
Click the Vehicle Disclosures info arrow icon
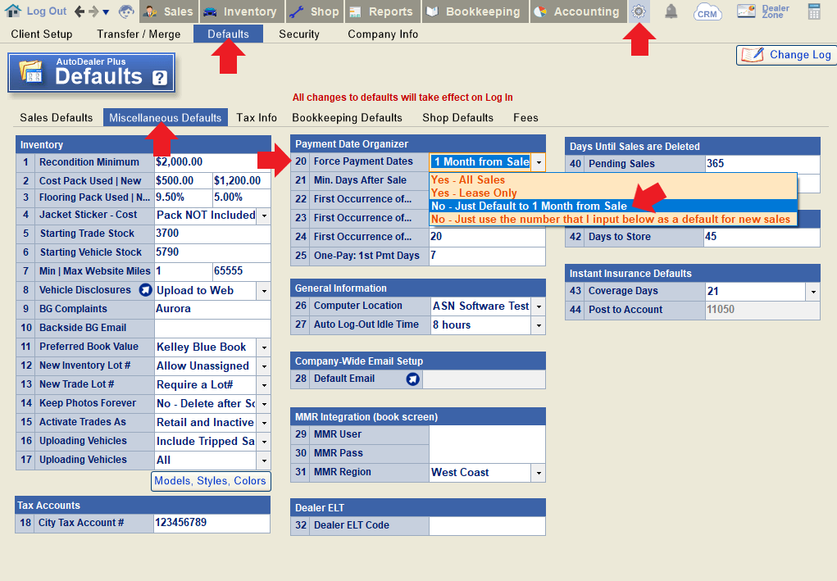pyautogui.click(x=145, y=290)
